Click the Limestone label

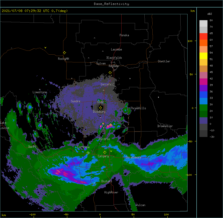(40, 92)
